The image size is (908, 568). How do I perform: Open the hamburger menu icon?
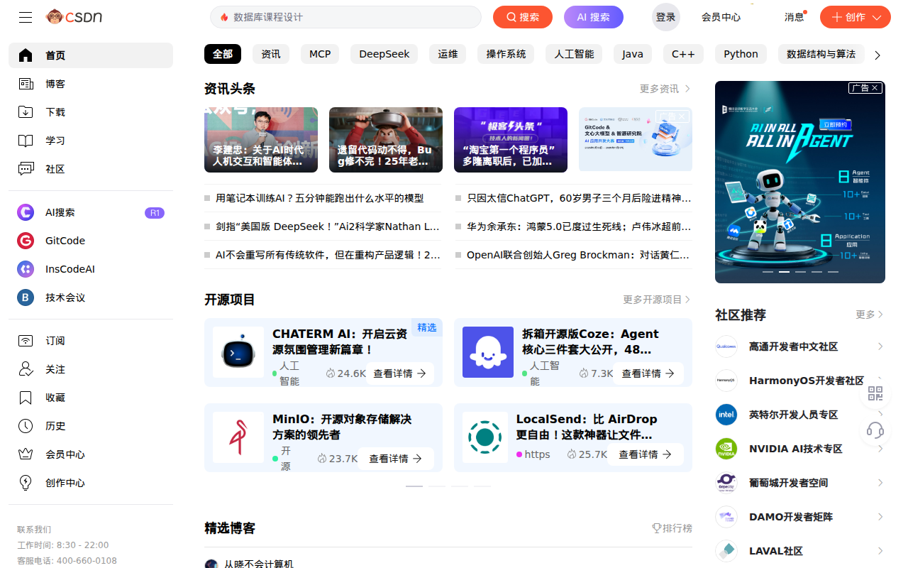(26, 17)
